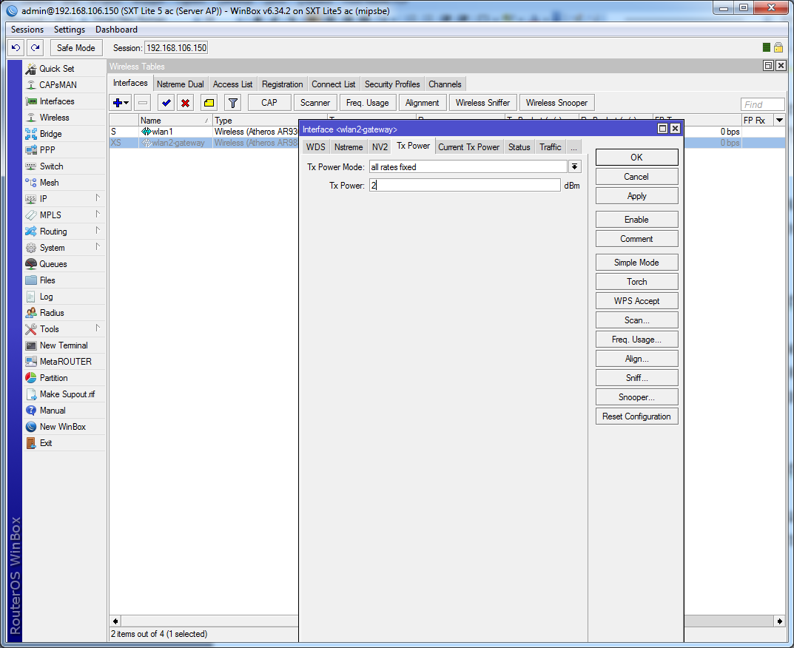Expand the Tx Power Mode dropdown
Image resolution: width=794 pixels, height=648 pixels.
pos(574,167)
